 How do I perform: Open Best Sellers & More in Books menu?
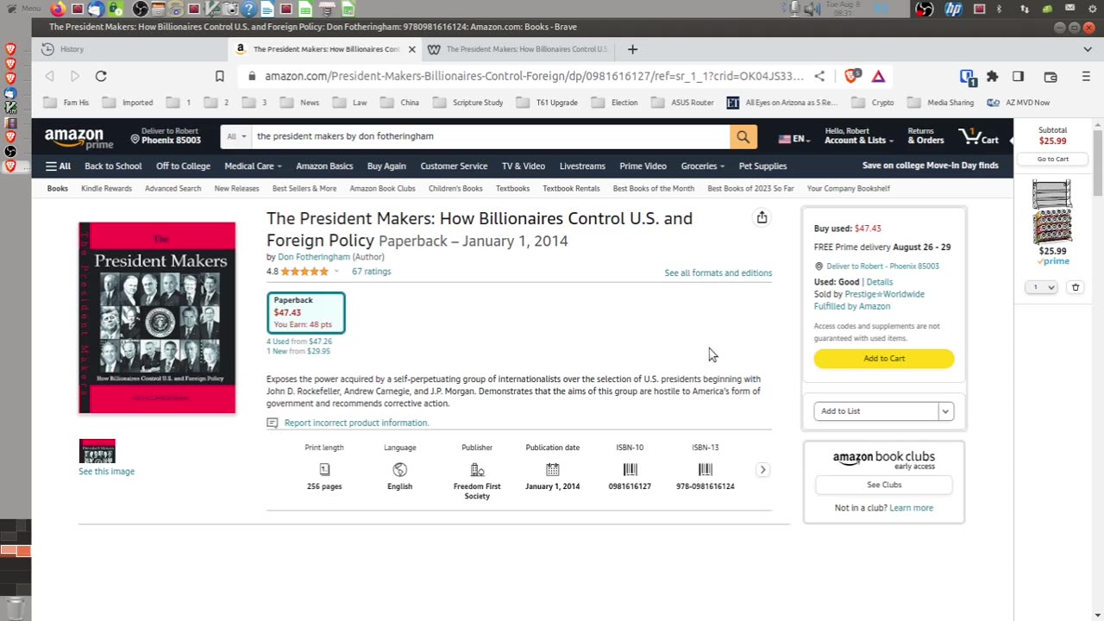tap(304, 188)
